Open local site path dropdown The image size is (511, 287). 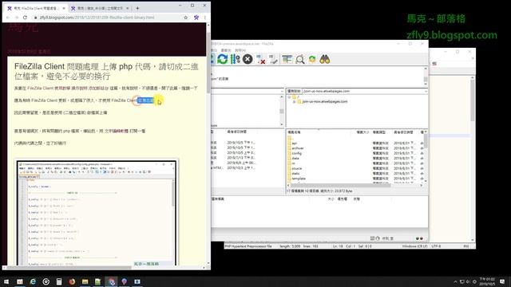[x=282, y=91]
